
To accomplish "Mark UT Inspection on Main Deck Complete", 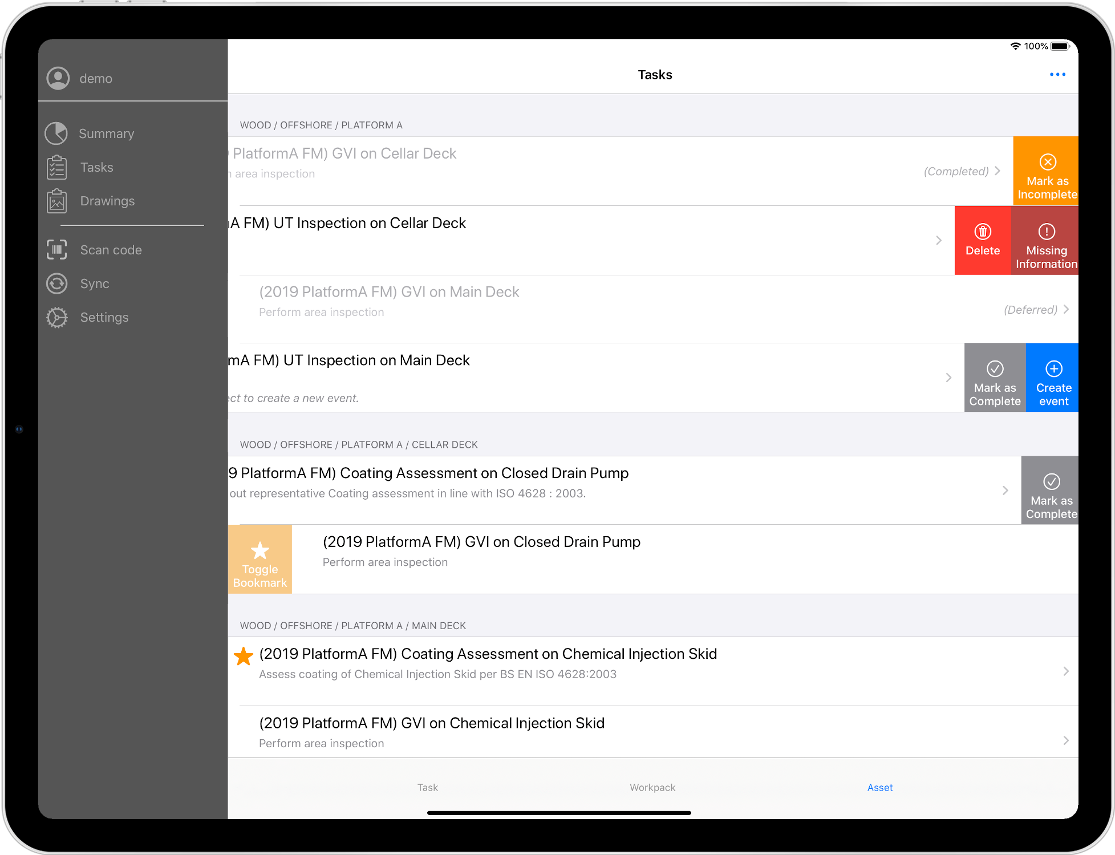I will (x=994, y=378).
